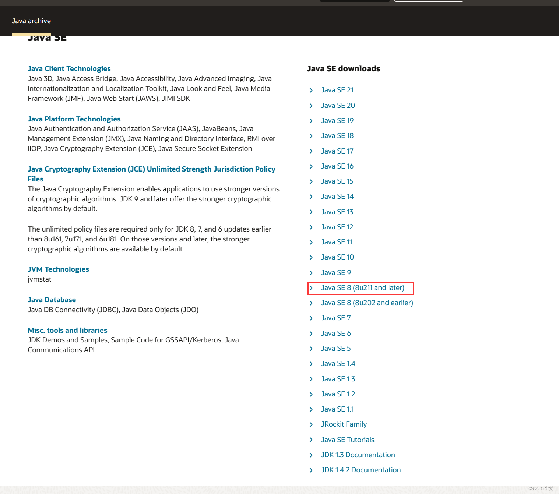Viewport: 559px width, 494px height.
Task: Open Java Client Technologies link
Action: tap(69, 68)
